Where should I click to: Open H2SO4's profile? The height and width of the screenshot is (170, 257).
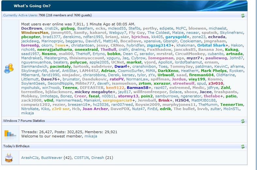(x=182, y=100)
